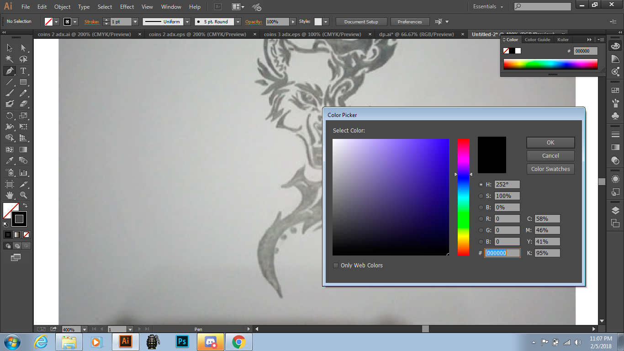
Task: Click the hex color value field
Action: 502,253
